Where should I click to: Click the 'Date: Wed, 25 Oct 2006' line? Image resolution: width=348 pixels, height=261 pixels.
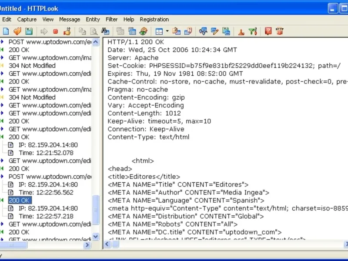coord(172,50)
